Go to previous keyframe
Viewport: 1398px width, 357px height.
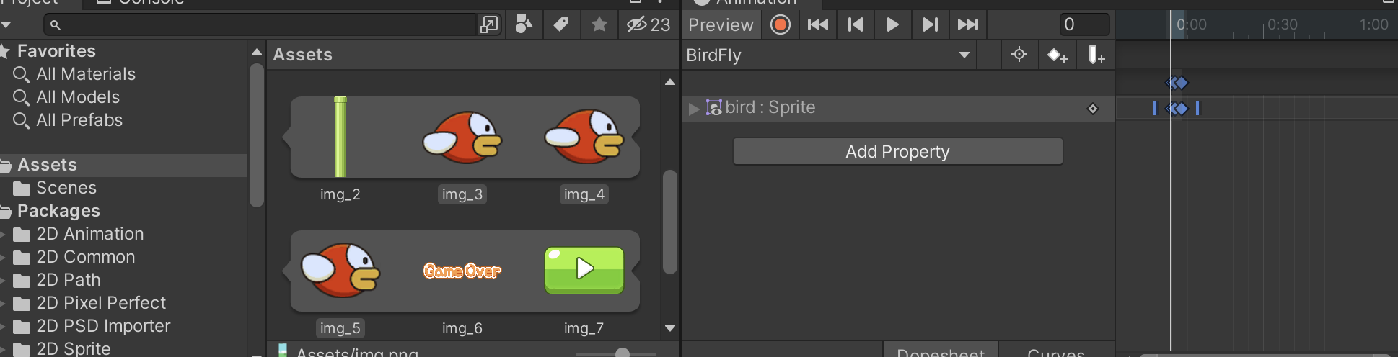coord(856,24)
